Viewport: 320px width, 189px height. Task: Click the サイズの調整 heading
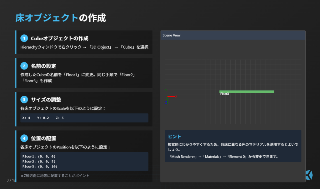pyautogui.click(x=46, y=100)
